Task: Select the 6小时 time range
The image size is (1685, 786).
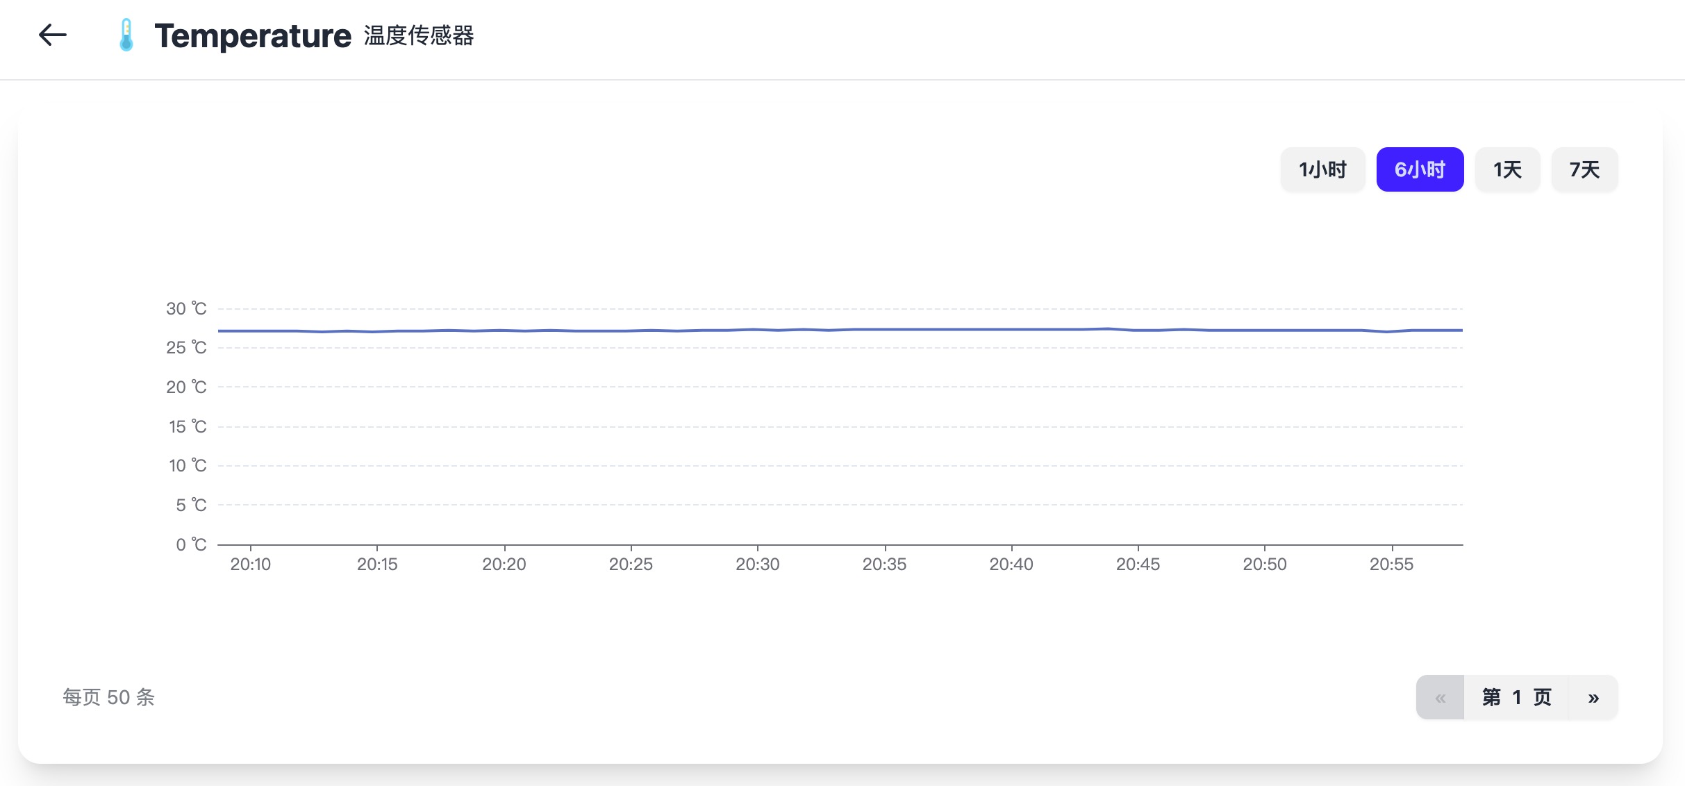Action: tap(1420, 169)
